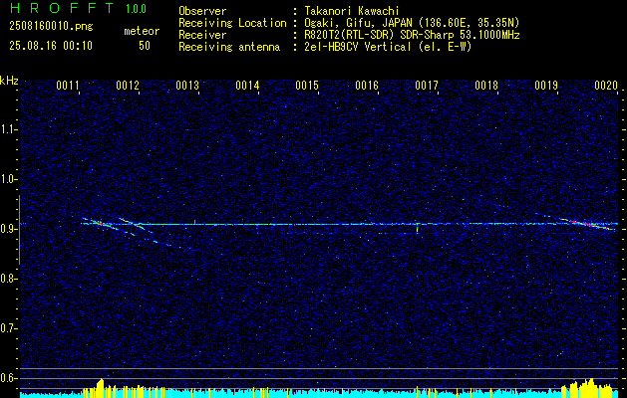
Task: Click time marker 0016
Action: [x=367, y=86]
